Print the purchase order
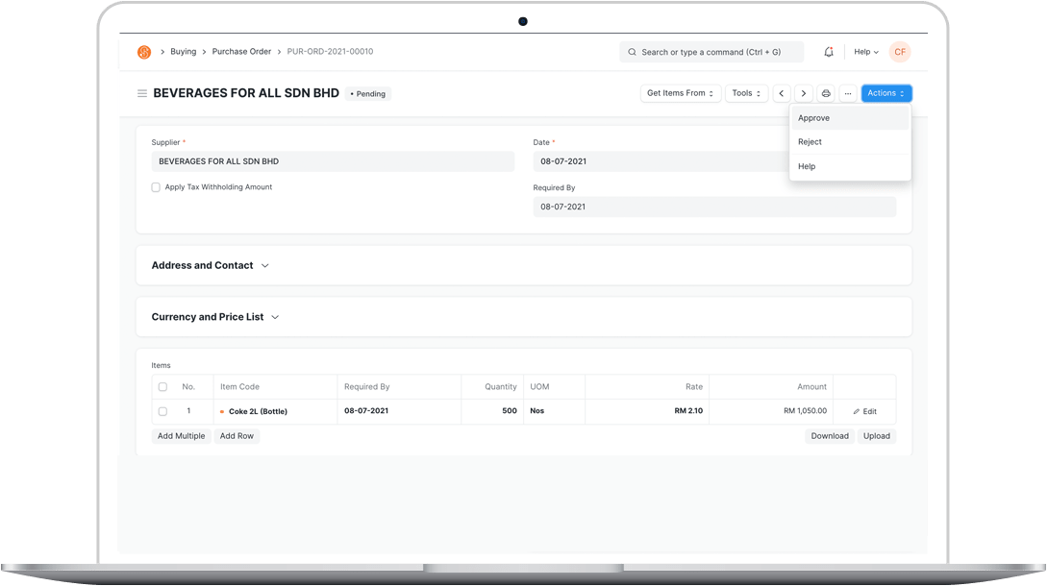The height and width of the screenshot is (586, 1048). point(826,94)
